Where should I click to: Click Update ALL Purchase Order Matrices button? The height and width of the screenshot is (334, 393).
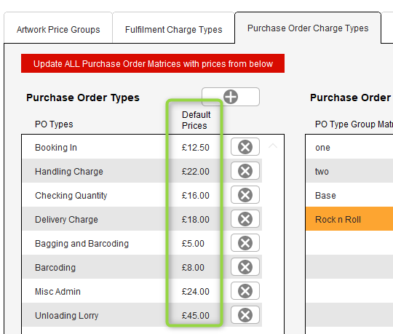(153, 63)
